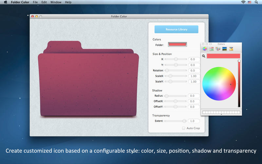
Task: Click the shadow Radius slider
Action: point(176,96)
